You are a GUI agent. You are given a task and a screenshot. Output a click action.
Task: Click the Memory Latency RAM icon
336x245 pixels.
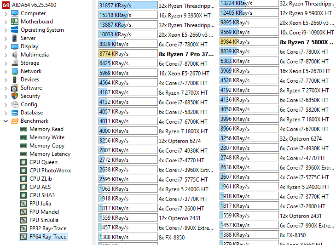coord(23,154)
